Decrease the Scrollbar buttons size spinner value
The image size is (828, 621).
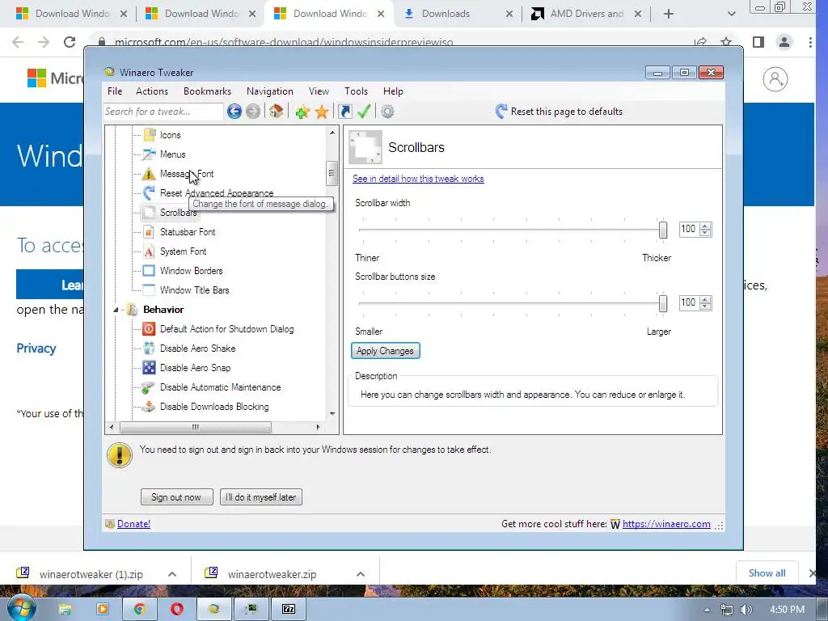[x=705, y=306]
